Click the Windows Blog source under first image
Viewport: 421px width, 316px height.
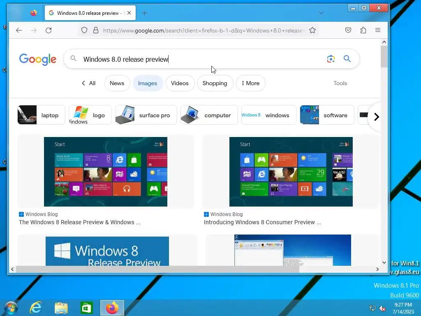tap(38, 214)
